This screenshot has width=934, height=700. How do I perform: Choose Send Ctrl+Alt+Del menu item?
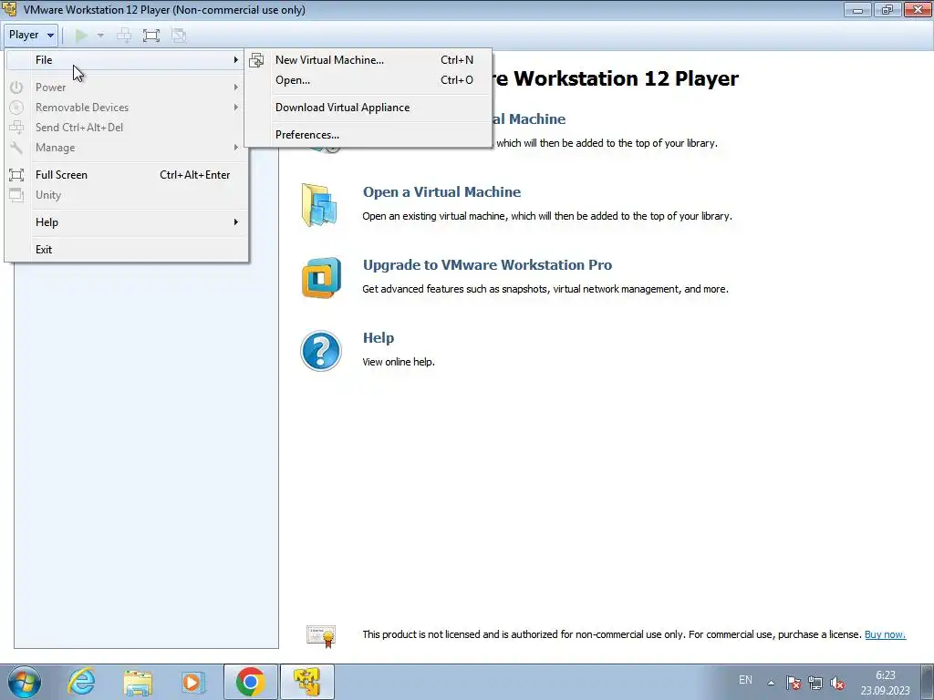tap(126, 128)
